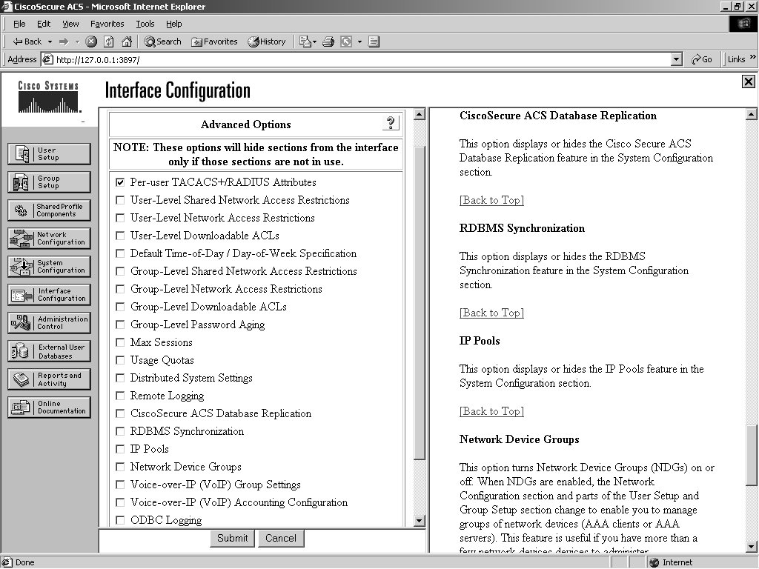Open the View menu

[70, 24]
